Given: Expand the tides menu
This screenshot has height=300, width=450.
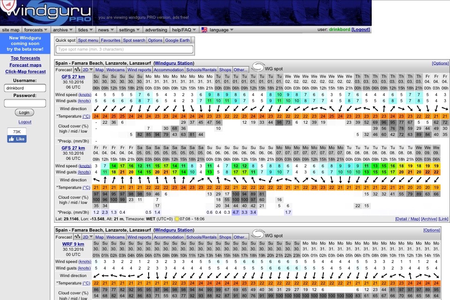Looking at the screenshot, I should tap(85, 30).
